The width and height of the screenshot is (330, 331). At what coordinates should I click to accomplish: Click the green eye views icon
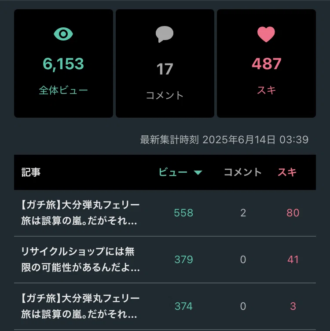[x=63, y=34]
